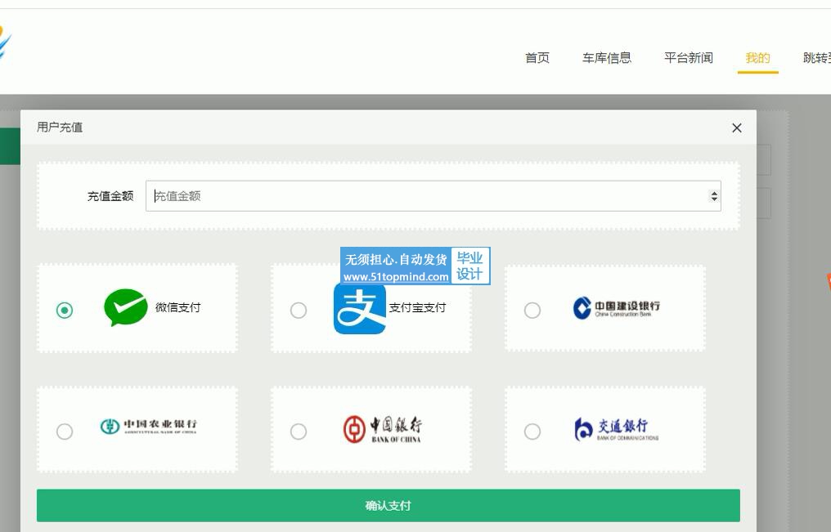The image size is (831, 532).
Task: Close the 用户充值 dialog
Action: 737,127
